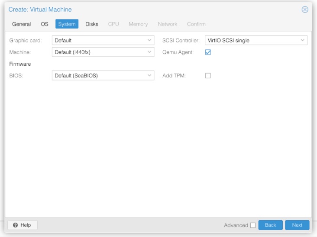Image resolution: width=317 pixels, height=237 pixels.
Task: Expand the Machine dropdown arrow
Action: tap(149, 52)
